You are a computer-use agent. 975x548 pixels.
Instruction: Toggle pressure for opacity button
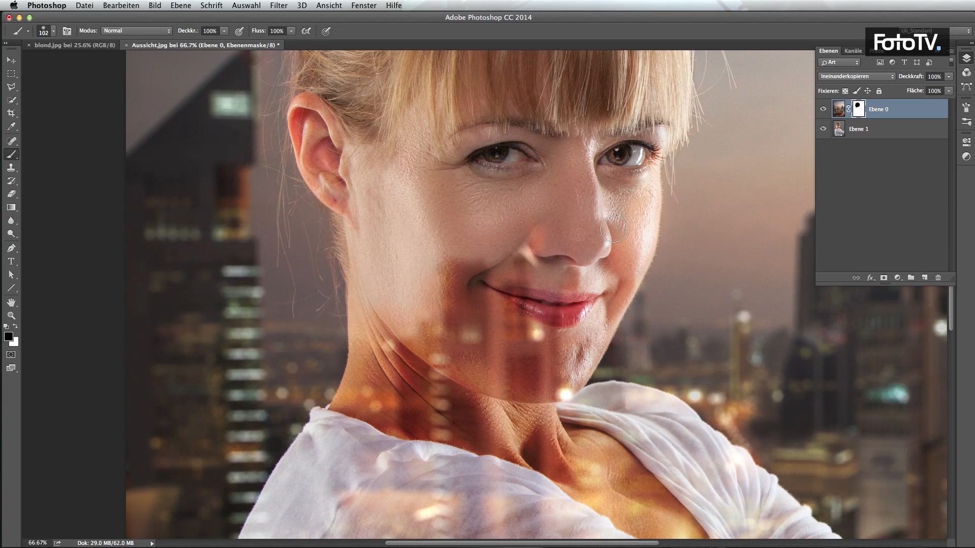pyautogui.click(x=240, y=31)
